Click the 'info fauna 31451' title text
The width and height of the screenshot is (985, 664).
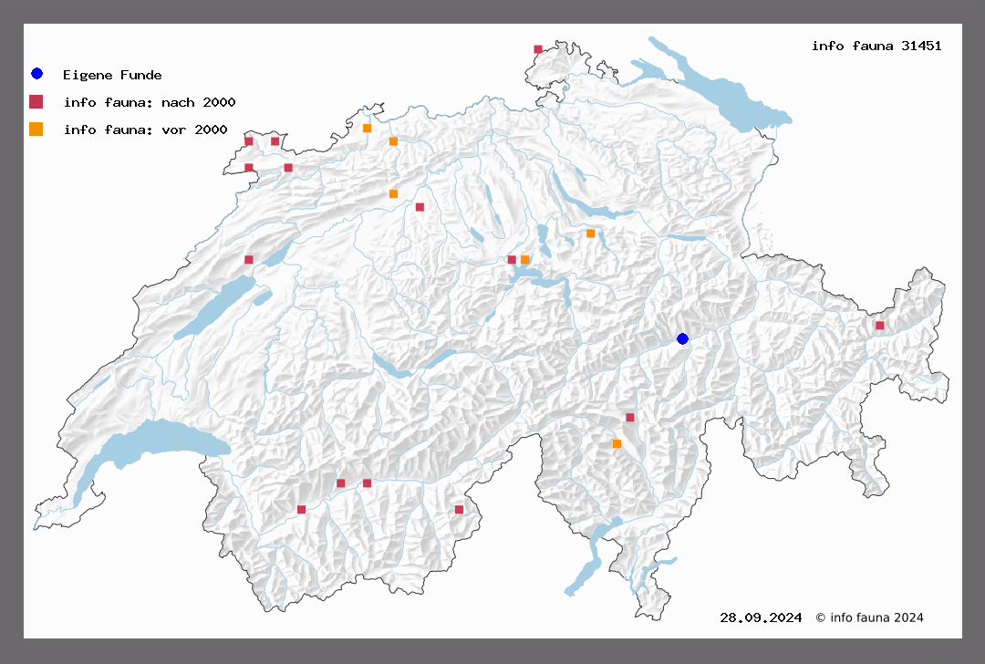[876, 46]
